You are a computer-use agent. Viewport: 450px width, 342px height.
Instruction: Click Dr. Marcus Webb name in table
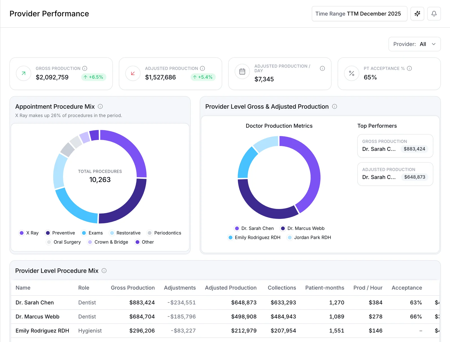click(x=37, y=317)
